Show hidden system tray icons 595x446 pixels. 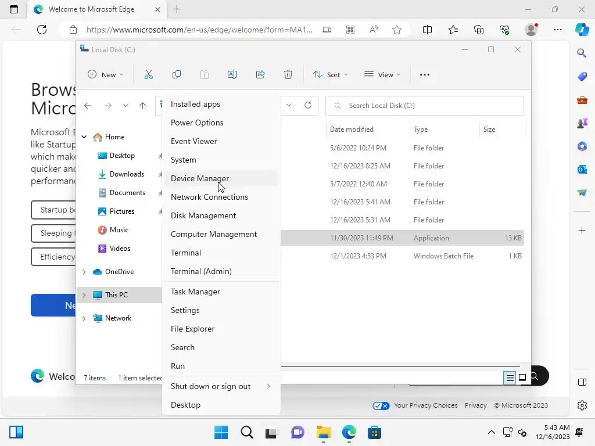click(491, 432)
